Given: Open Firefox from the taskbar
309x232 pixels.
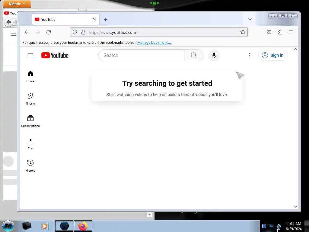Looking at the screenshot, I should click(x=83, y=226).
